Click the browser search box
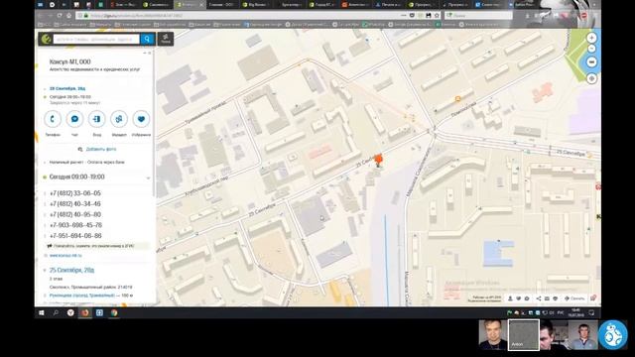 [478, 16]
